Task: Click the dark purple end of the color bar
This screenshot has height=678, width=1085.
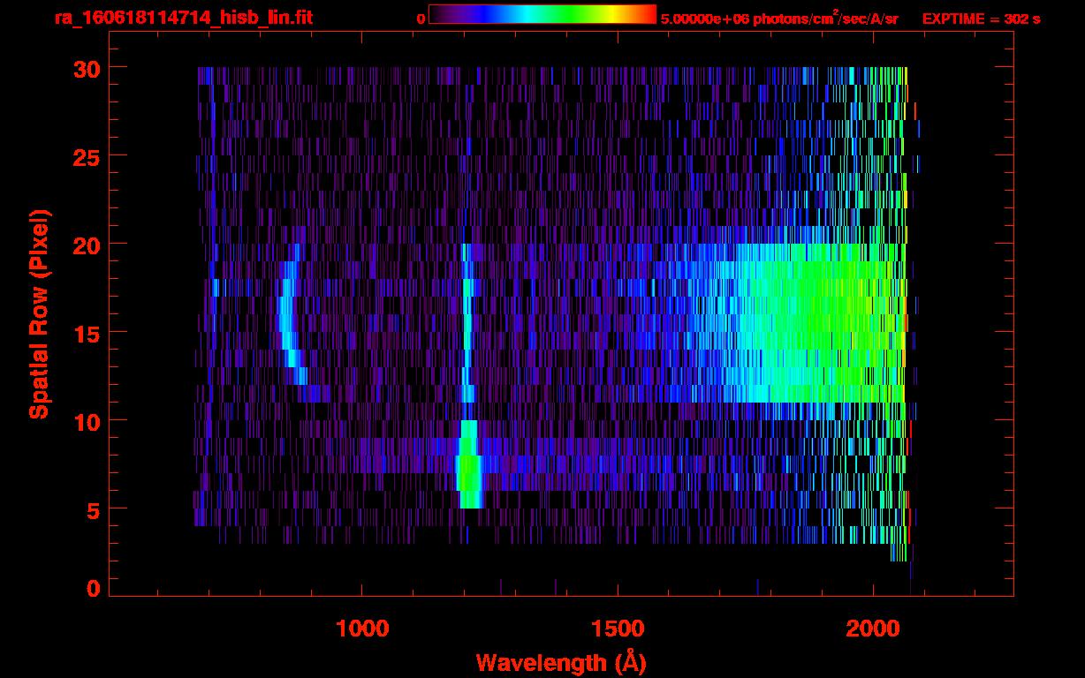Action: [x=436, y=15]
